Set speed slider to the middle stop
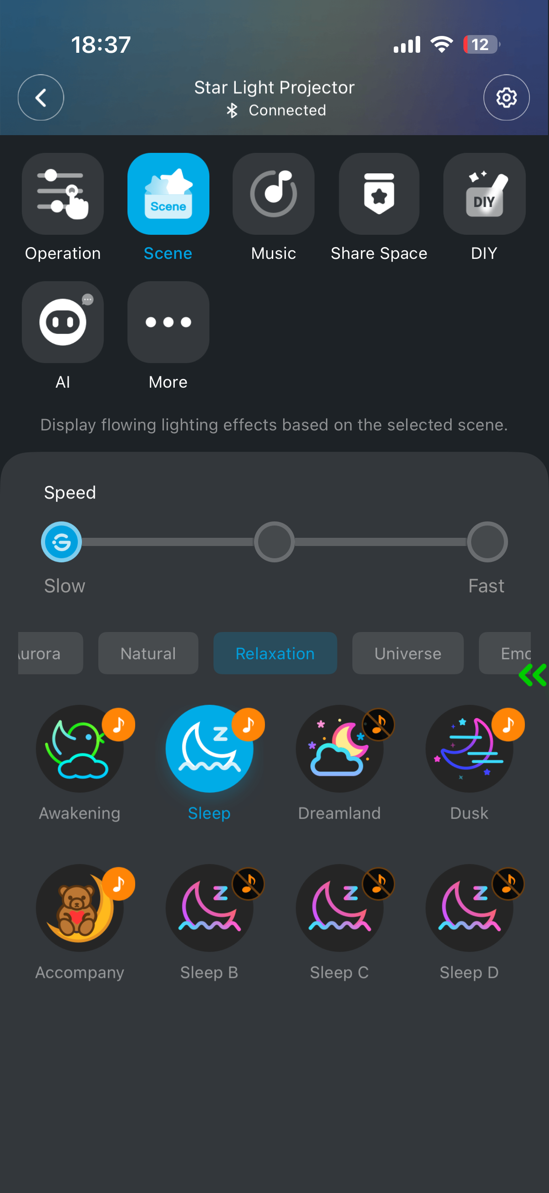The image size is (549, 1193). pos(274,542)
